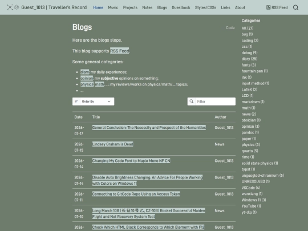The image size is (308, 231).
Task: Go to the Home nav item
Action: (x=98, y=7)
